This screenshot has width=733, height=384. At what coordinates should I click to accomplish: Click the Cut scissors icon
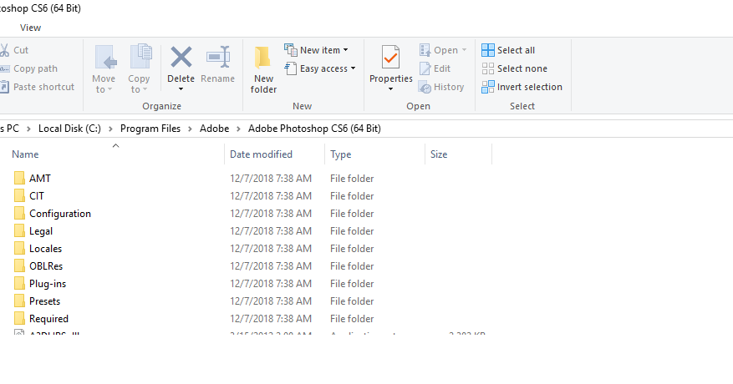(x=4, y=50)
